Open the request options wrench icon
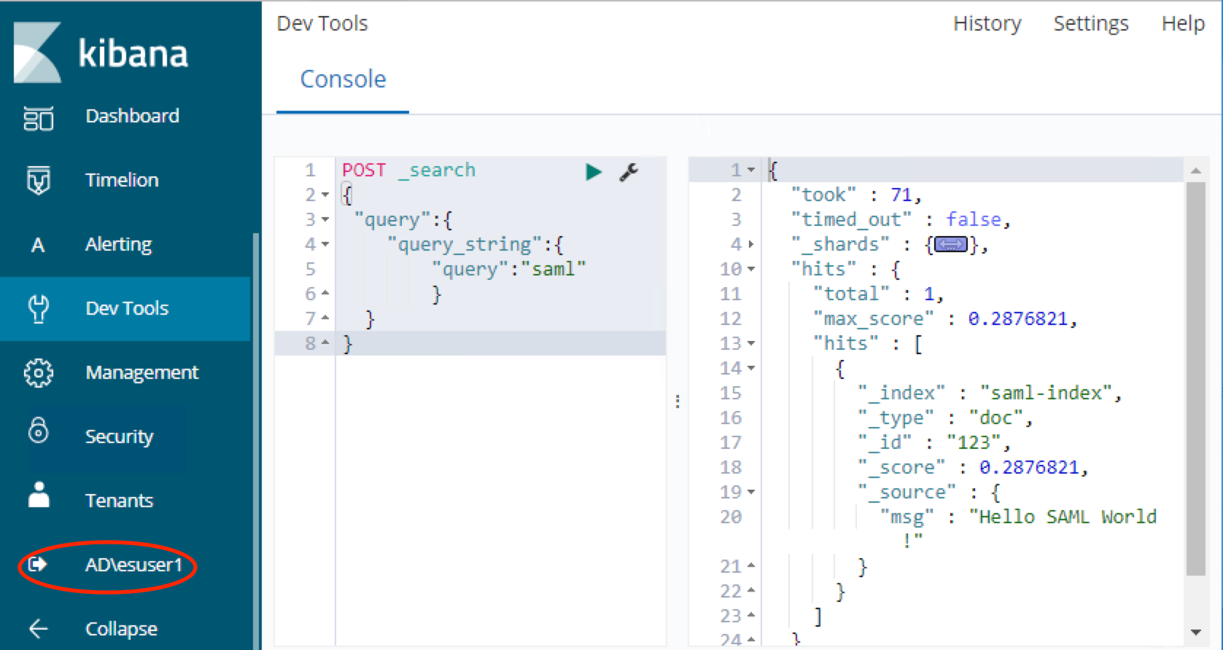This screenshot has width=1223, height=650. coord(629,171)
